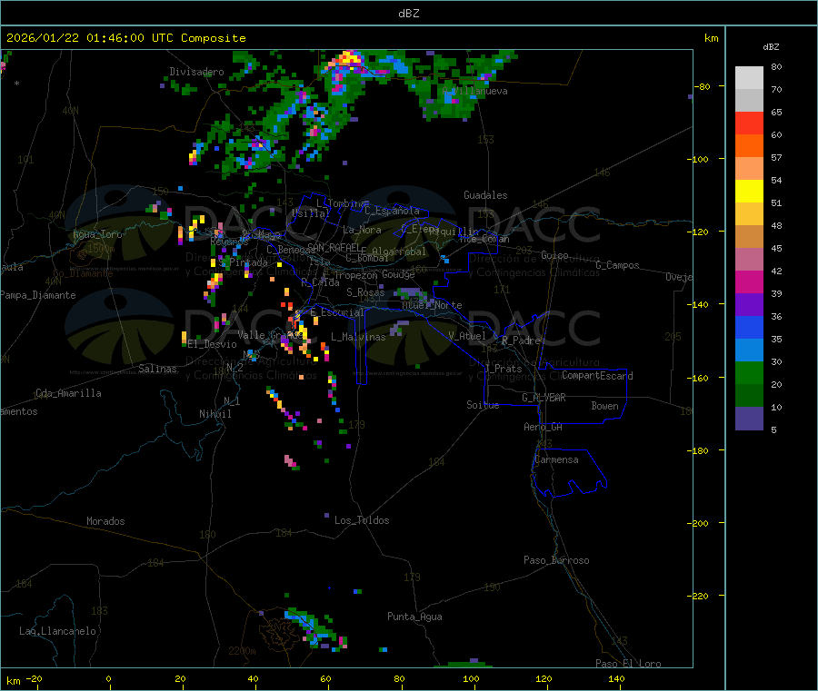Click the orange-red 57-60 dBZ legend swatch

point(749,146)
